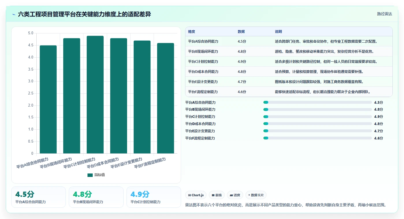The image size is (404, 219).
Task: Click the 平台C计划控制能力 bar in chart
Action: coord(95,95)
